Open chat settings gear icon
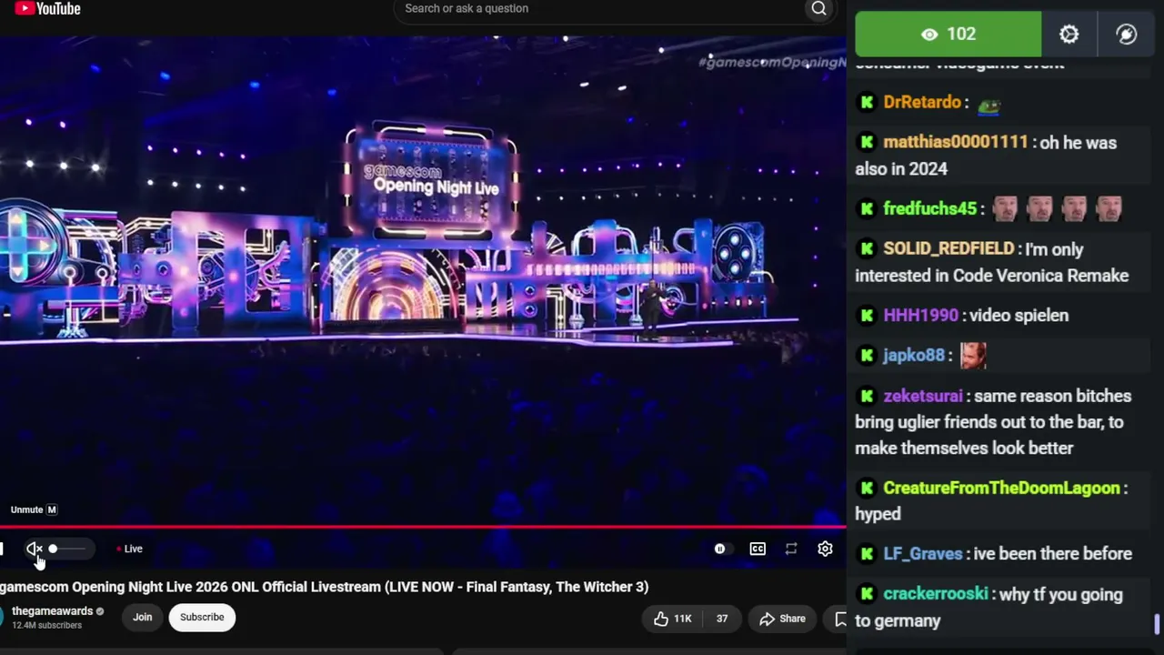The width and height of the screenshot is (1164, 655). (x=1069, y=35)
